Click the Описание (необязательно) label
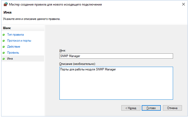 click(x=77, y=64)
